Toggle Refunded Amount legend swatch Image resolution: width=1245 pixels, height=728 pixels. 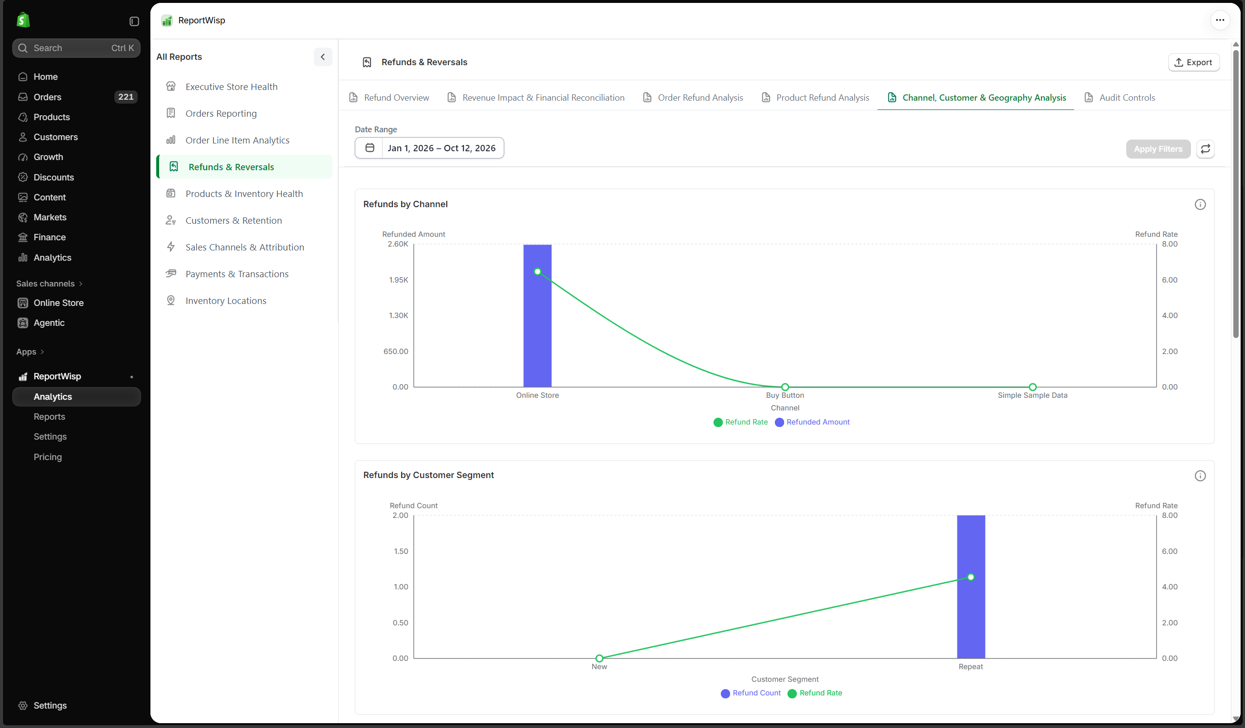[779, 423]
